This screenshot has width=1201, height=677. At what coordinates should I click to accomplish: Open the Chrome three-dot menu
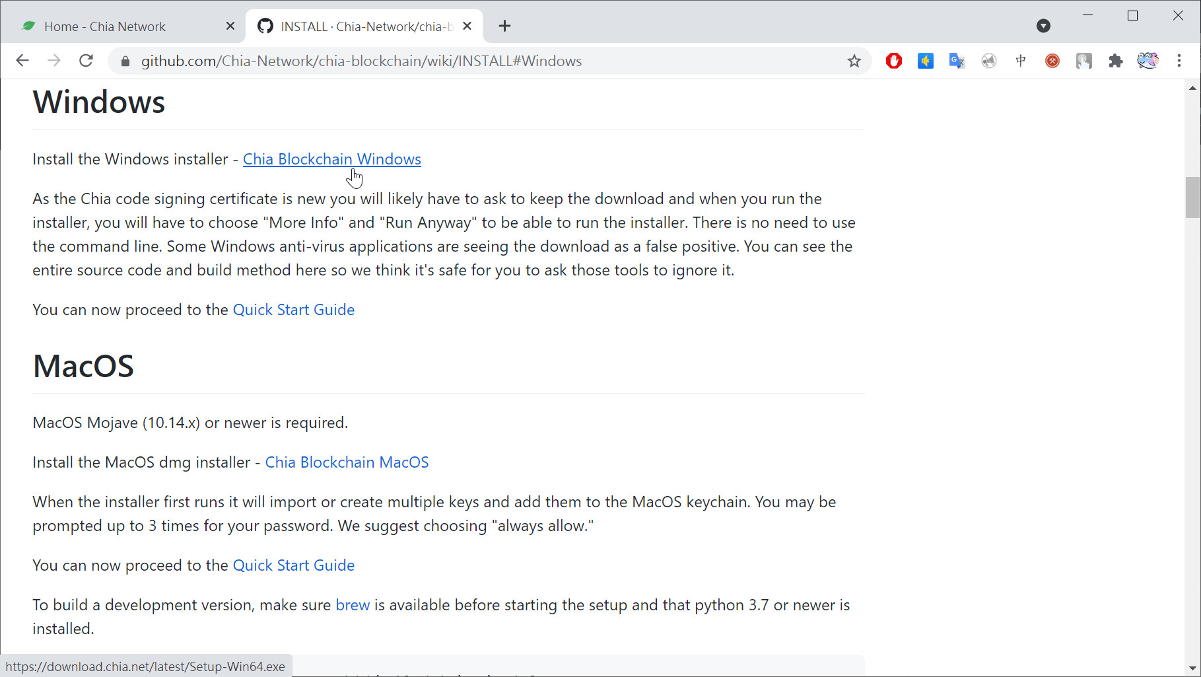(x=1179, y=61)
